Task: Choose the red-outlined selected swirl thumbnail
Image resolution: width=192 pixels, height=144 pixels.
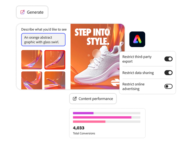Action: pos(55,60)
